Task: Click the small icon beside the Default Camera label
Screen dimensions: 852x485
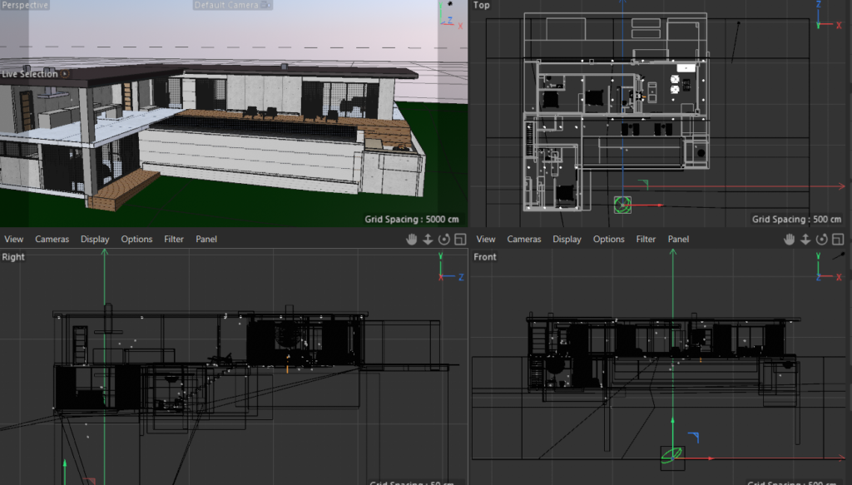Action: [266, 5]
